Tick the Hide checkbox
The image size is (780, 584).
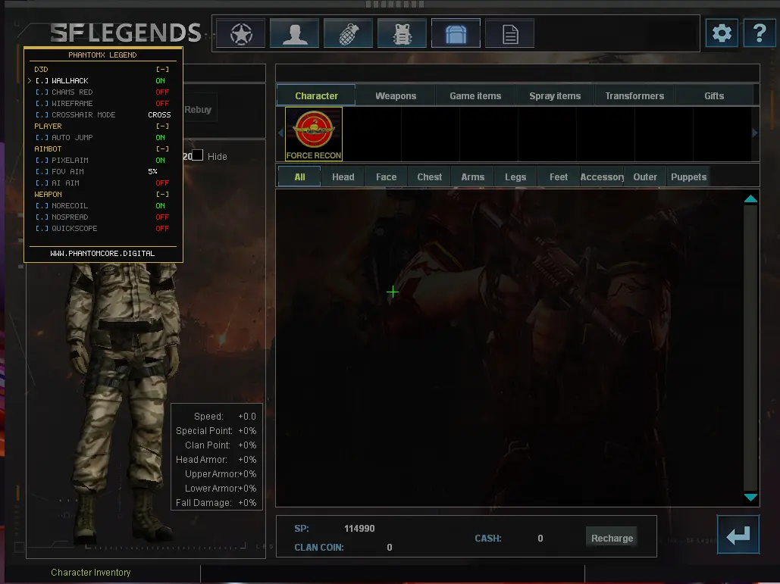[x=198, y=155]
